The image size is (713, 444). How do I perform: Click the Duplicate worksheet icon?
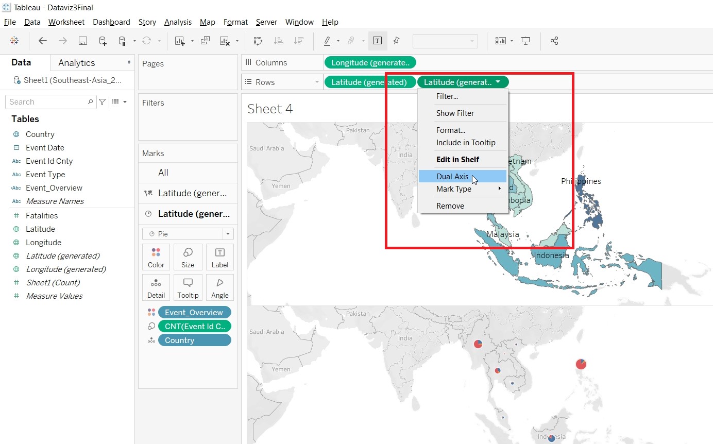pyautogui.click(x=205, y=41)
